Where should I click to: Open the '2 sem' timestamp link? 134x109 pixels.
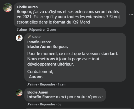[51, 30]
